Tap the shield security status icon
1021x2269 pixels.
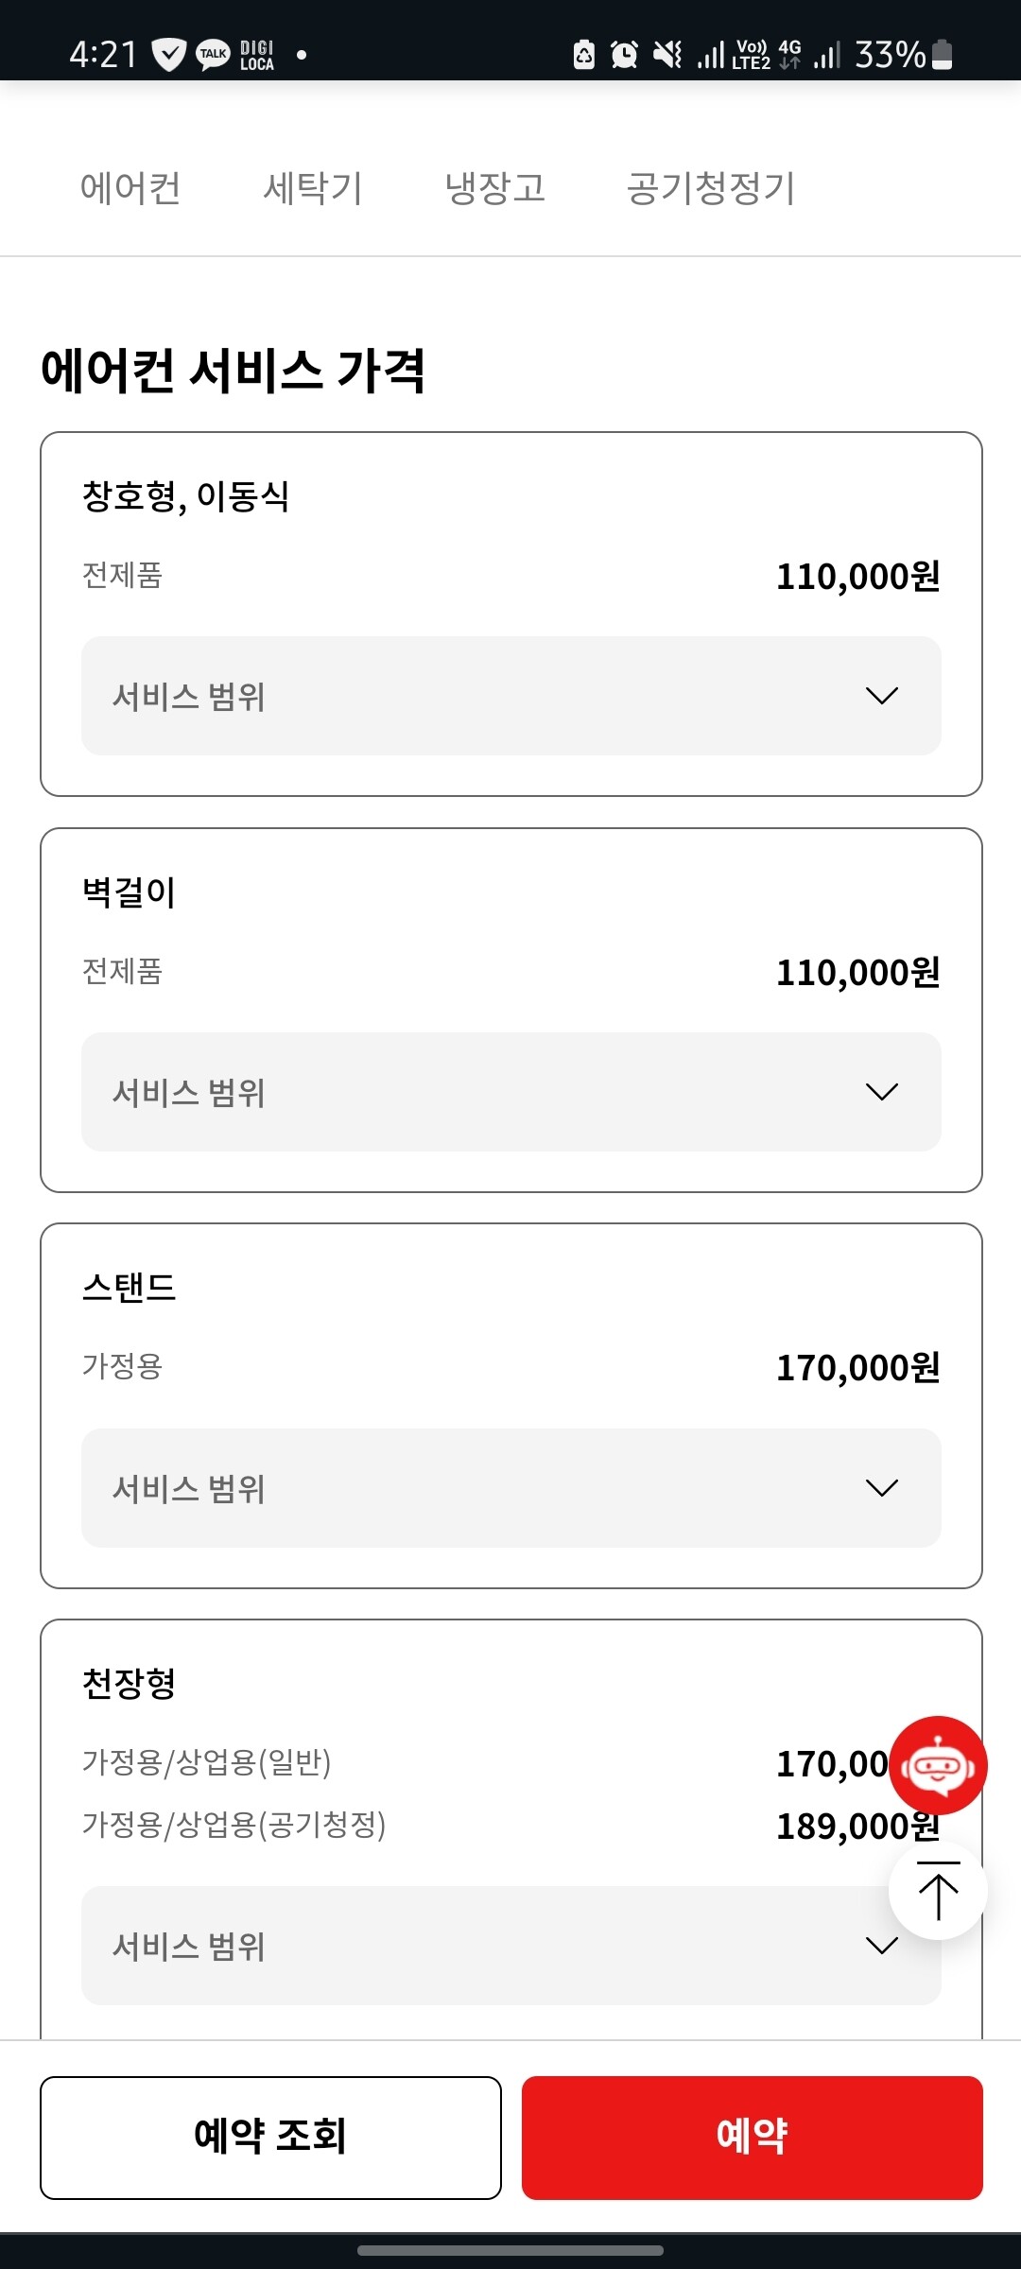click(168, 55)
